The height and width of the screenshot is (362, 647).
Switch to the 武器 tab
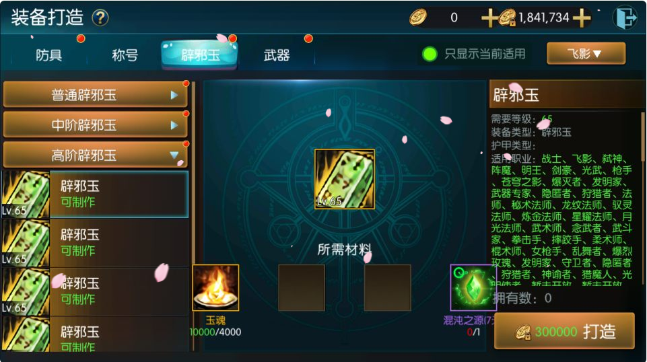click(277, 55)
